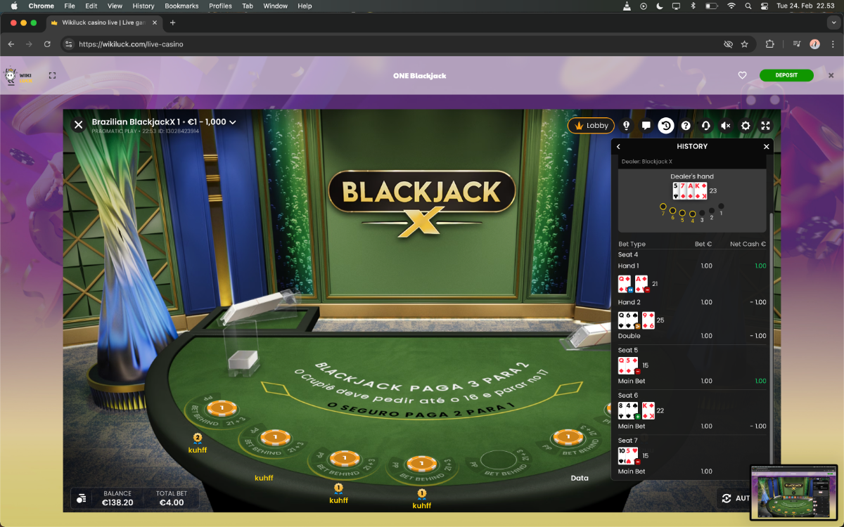
Task: Open the Bookmarks menu
Action: tap(181, 6)
